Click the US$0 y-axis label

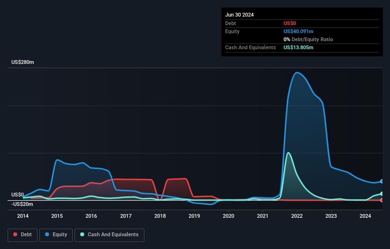click(x=18, y=195)
